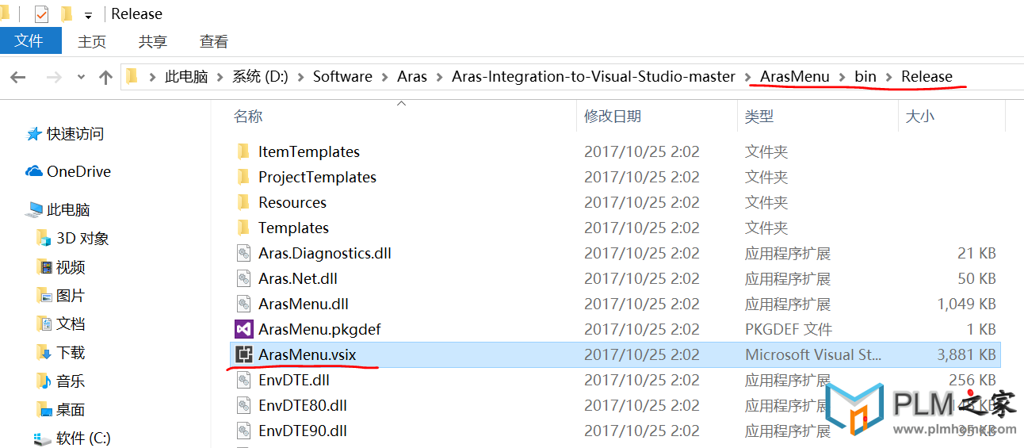Select the EnvDTE90.dll file name
The width and height of the screenshot is (1024, 448).
[x=303, y=431]
